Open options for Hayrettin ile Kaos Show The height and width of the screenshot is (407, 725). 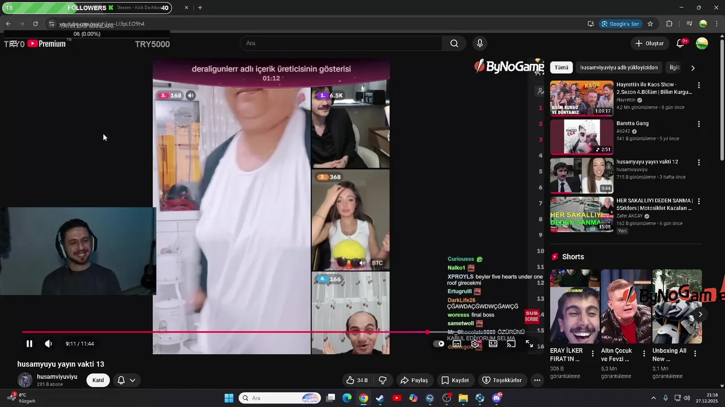[x=698, y=85]
